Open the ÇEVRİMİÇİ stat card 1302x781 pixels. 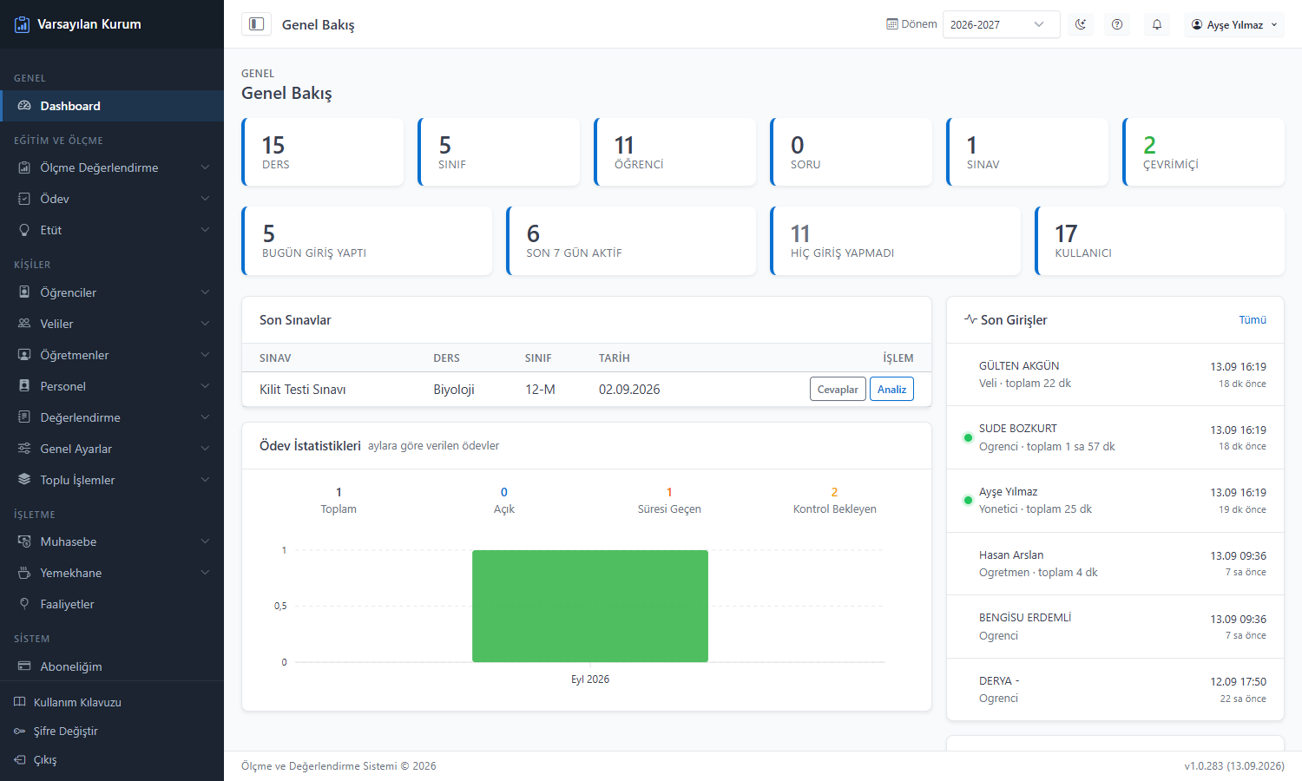(x=1203, y=152)
